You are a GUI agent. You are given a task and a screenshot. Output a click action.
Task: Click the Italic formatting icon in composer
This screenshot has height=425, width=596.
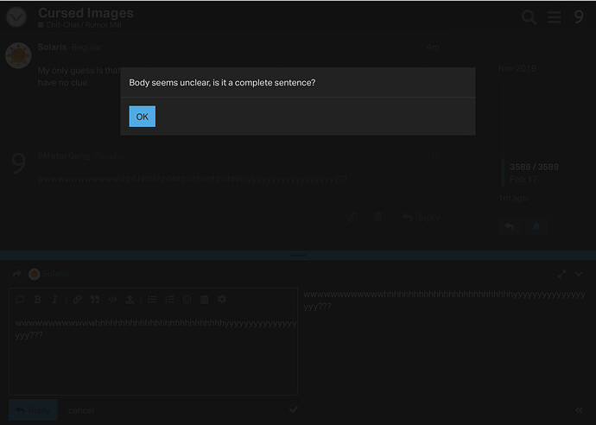pyautogui.click(x=55, y=300)
